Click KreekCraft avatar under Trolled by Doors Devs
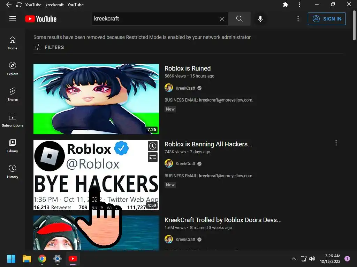Screen dimensions: 357x267 pyautogui.click(x=169, y=239)
